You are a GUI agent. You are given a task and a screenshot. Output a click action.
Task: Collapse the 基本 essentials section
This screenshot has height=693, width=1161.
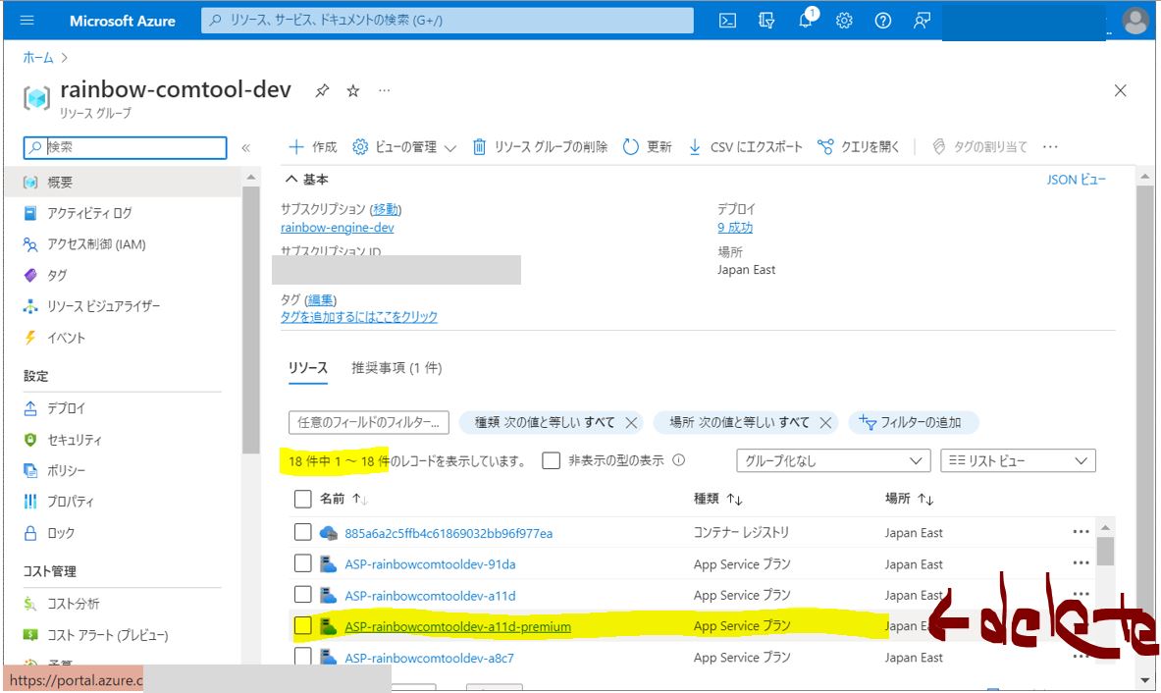[x=290, y=180]
